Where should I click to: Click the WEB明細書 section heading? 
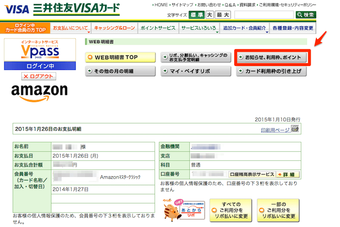(101, 42)
